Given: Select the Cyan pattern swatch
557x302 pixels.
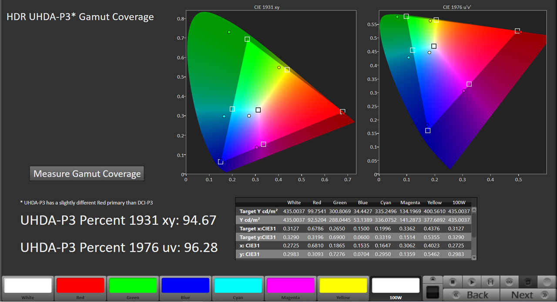Looking at the screenshot, I should click(238, 288).
